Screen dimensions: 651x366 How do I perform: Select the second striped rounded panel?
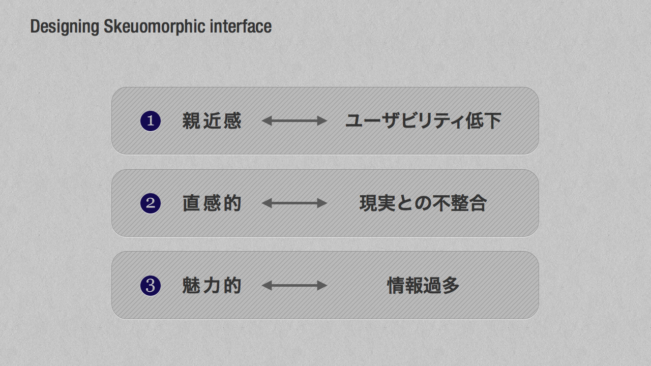325,203
